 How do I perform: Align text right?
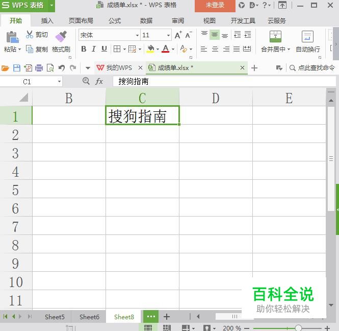pyautogui.click(x=226, y=49)
